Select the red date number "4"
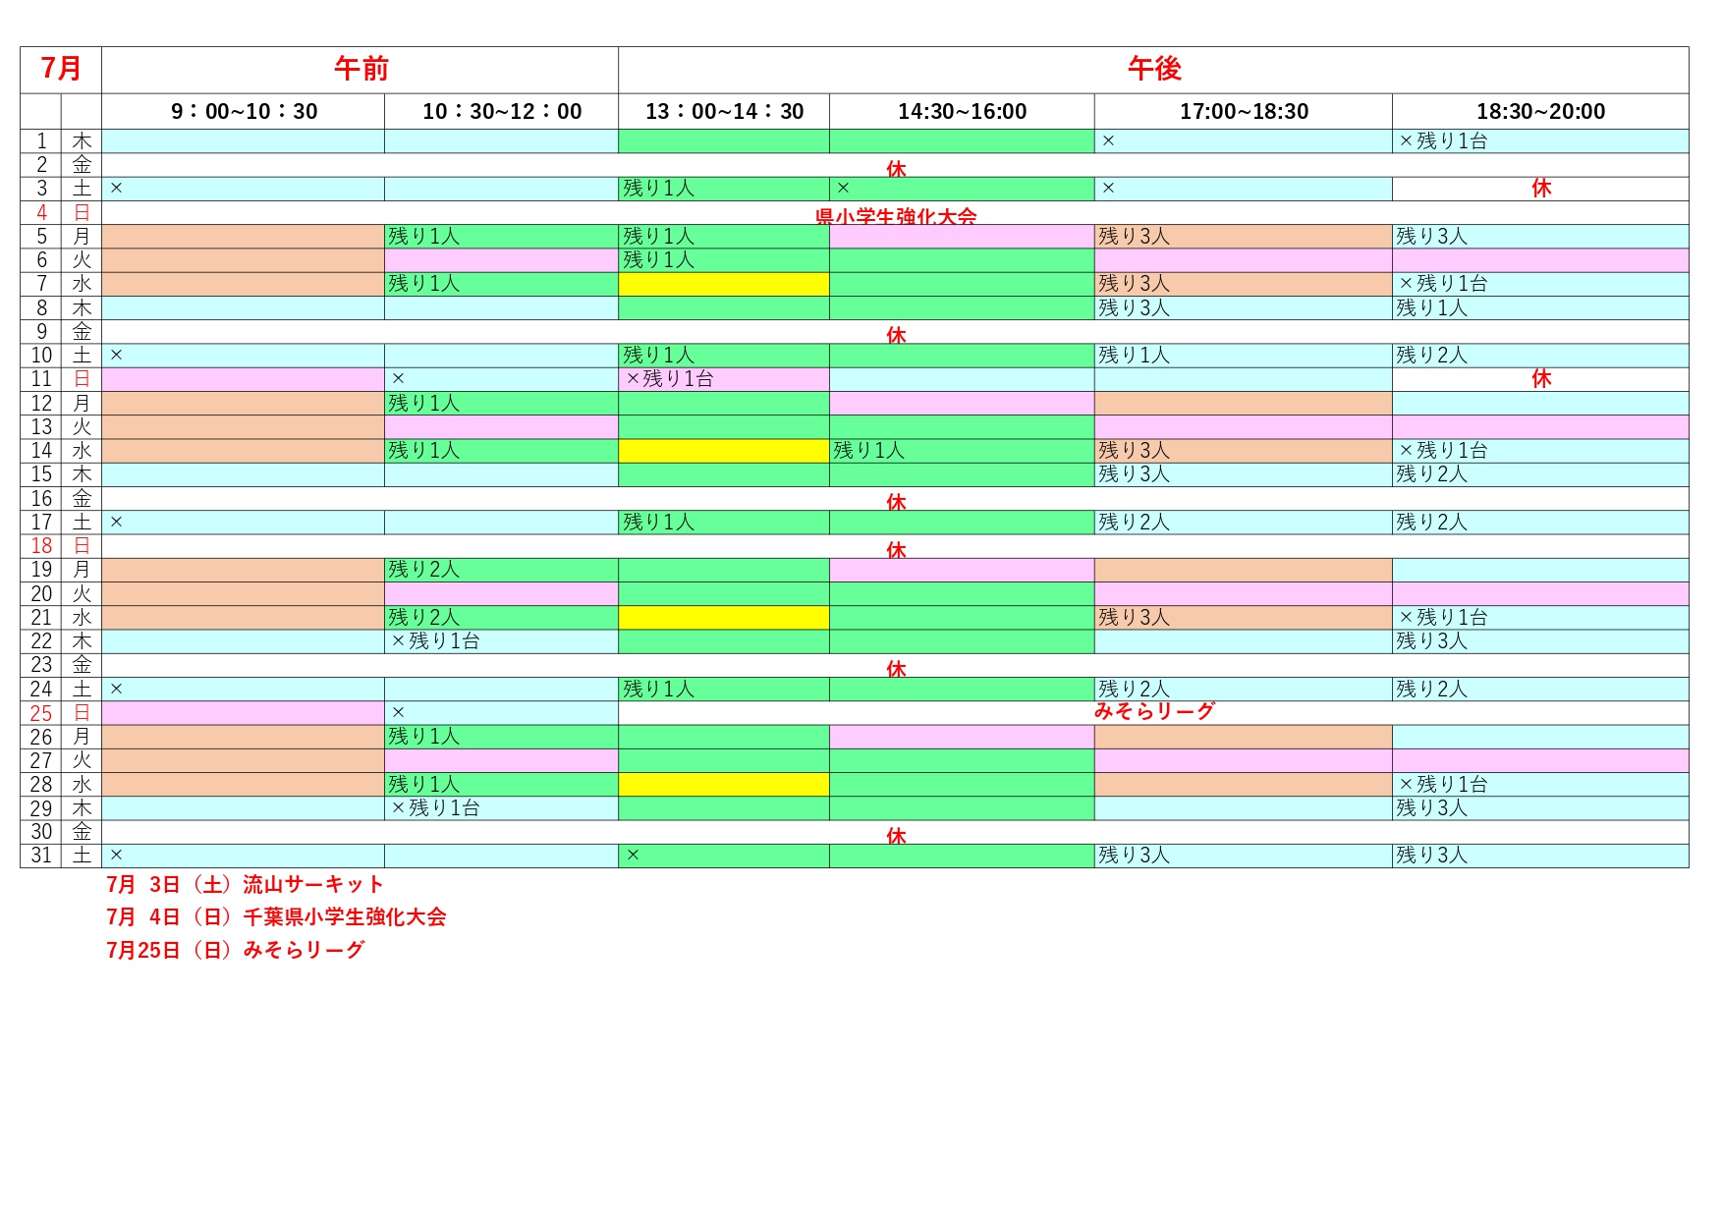The width and height of the screenshot is (1723, 1218). coord(41,213)
